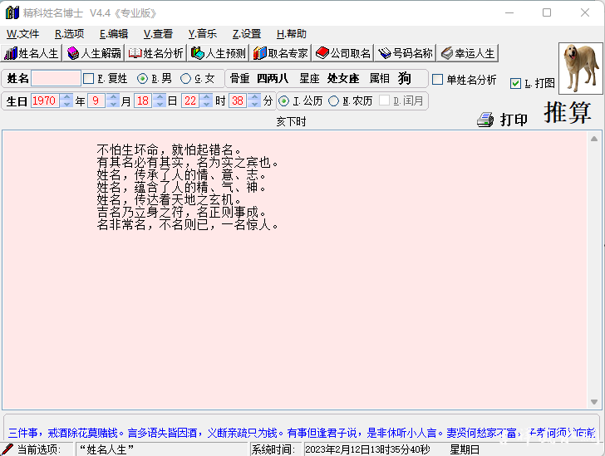This screenshot has height=456, width=605.
Task: Check the 单姓名分析 checkbox
Action: pos(438,80)
